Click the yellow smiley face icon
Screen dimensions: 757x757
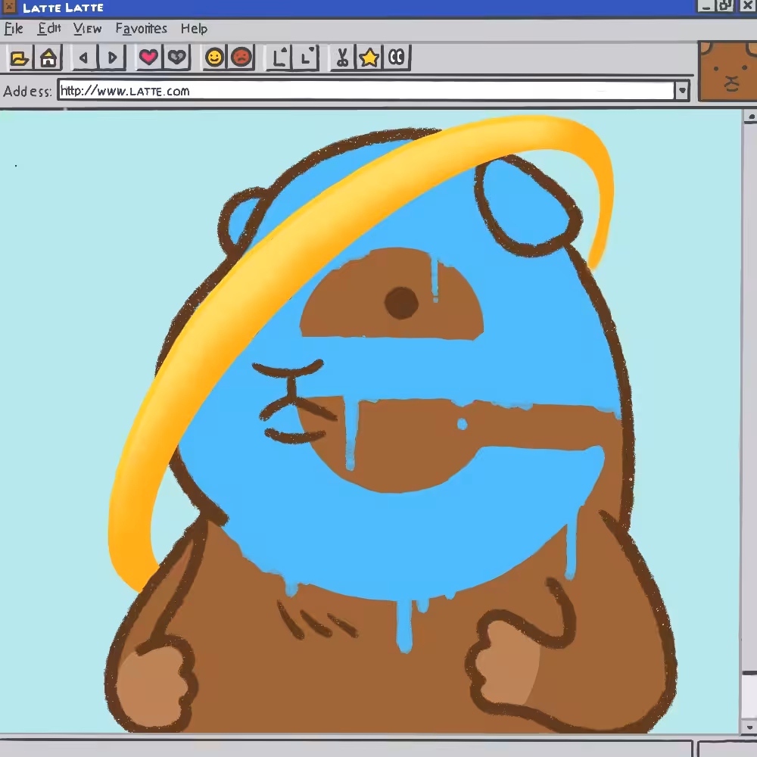(x=214, y=58)
